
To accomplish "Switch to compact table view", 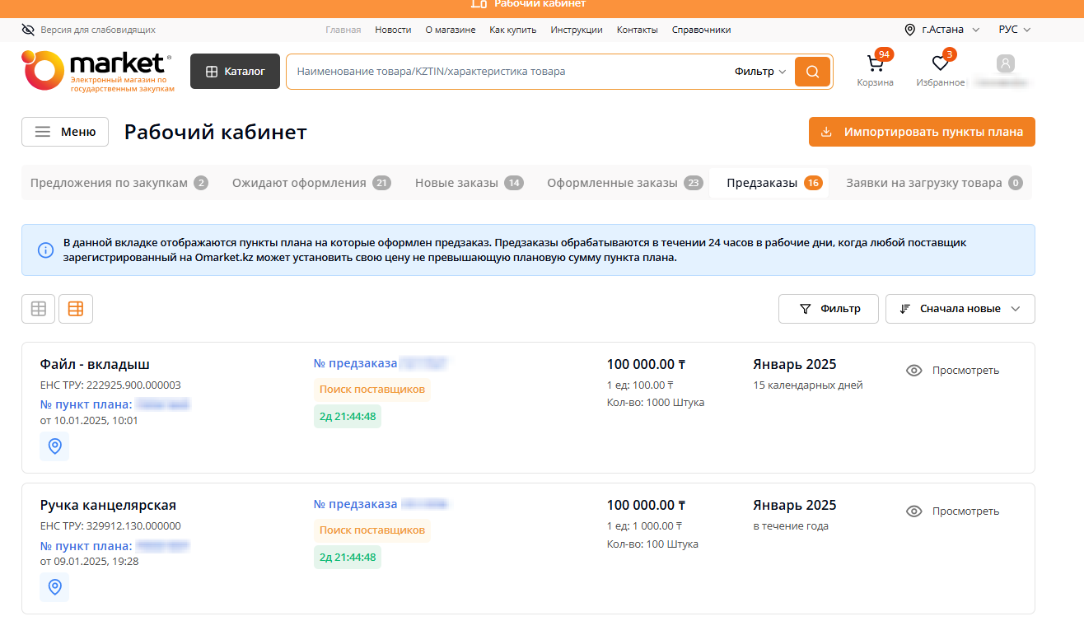I will 38,309.
